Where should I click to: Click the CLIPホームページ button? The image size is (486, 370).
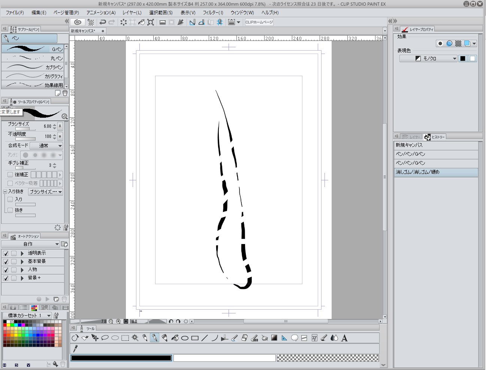pyautogui.click(x=259, y=22)
